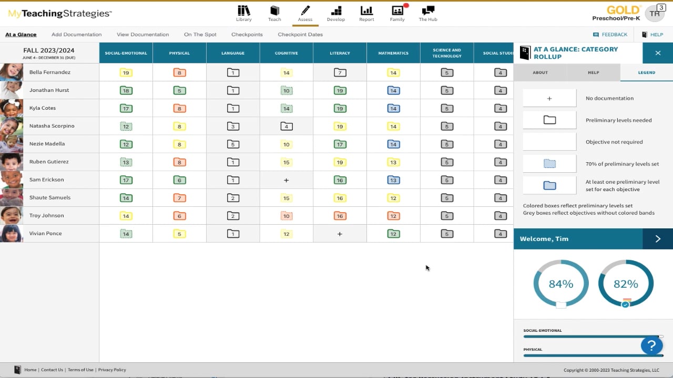Select the Mathematics column header
673x378 pixels.
tap(393, 53)
